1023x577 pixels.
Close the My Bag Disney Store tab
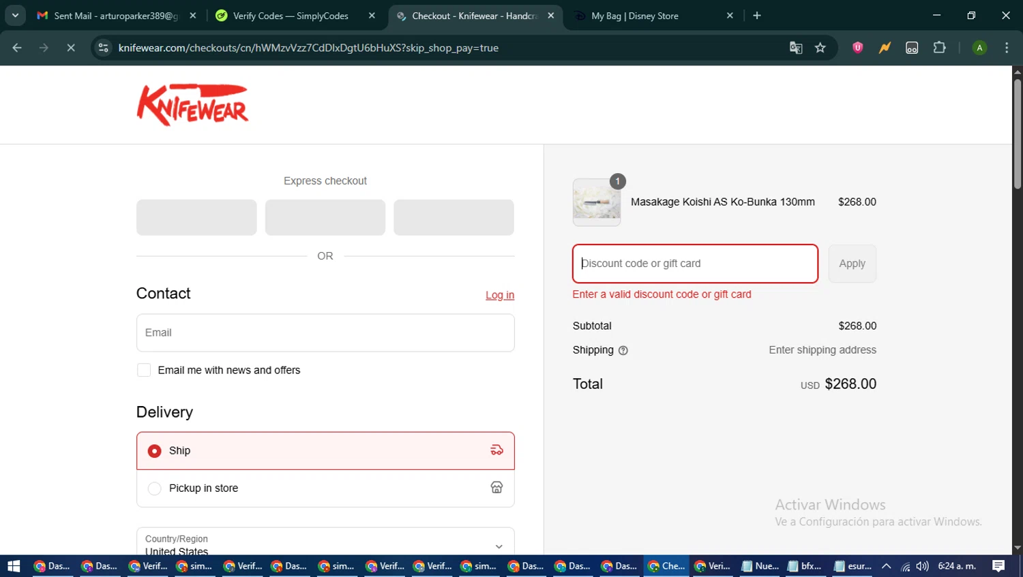coord(730,16)
